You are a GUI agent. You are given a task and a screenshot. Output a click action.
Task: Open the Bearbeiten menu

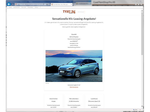16,7
